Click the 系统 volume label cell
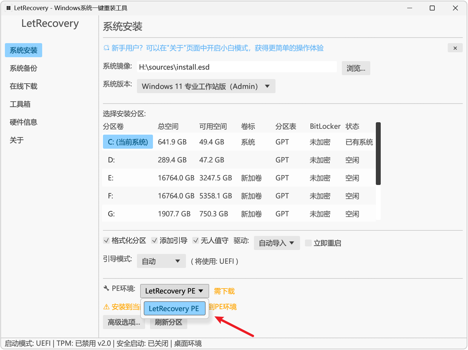Viewport: 468px width, 350px height. pyautogui.click(x=248, y=142)
